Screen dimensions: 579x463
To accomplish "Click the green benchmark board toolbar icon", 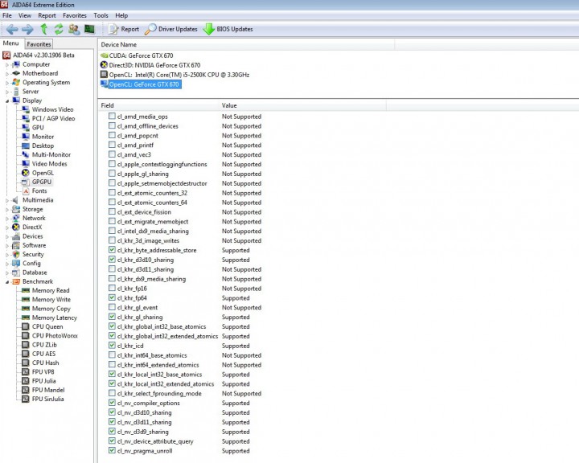I will (89, 29).
